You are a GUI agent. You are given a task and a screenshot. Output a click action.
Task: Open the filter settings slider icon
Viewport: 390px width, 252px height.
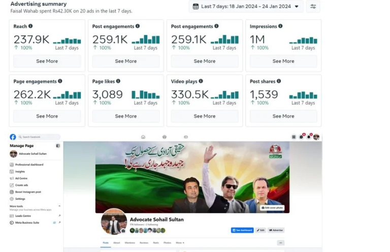(313, 7)
